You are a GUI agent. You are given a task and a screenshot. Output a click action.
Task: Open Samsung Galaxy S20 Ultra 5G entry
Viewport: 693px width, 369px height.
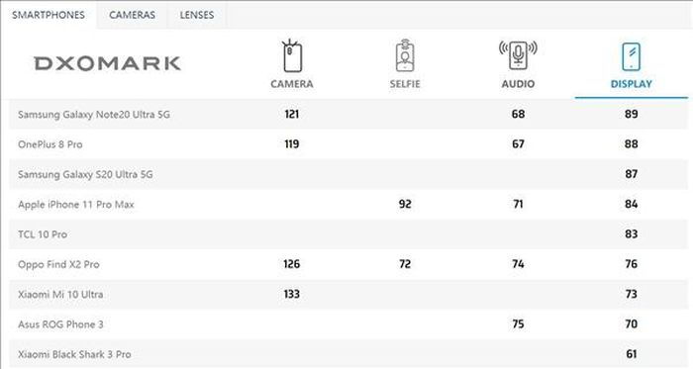85,174
